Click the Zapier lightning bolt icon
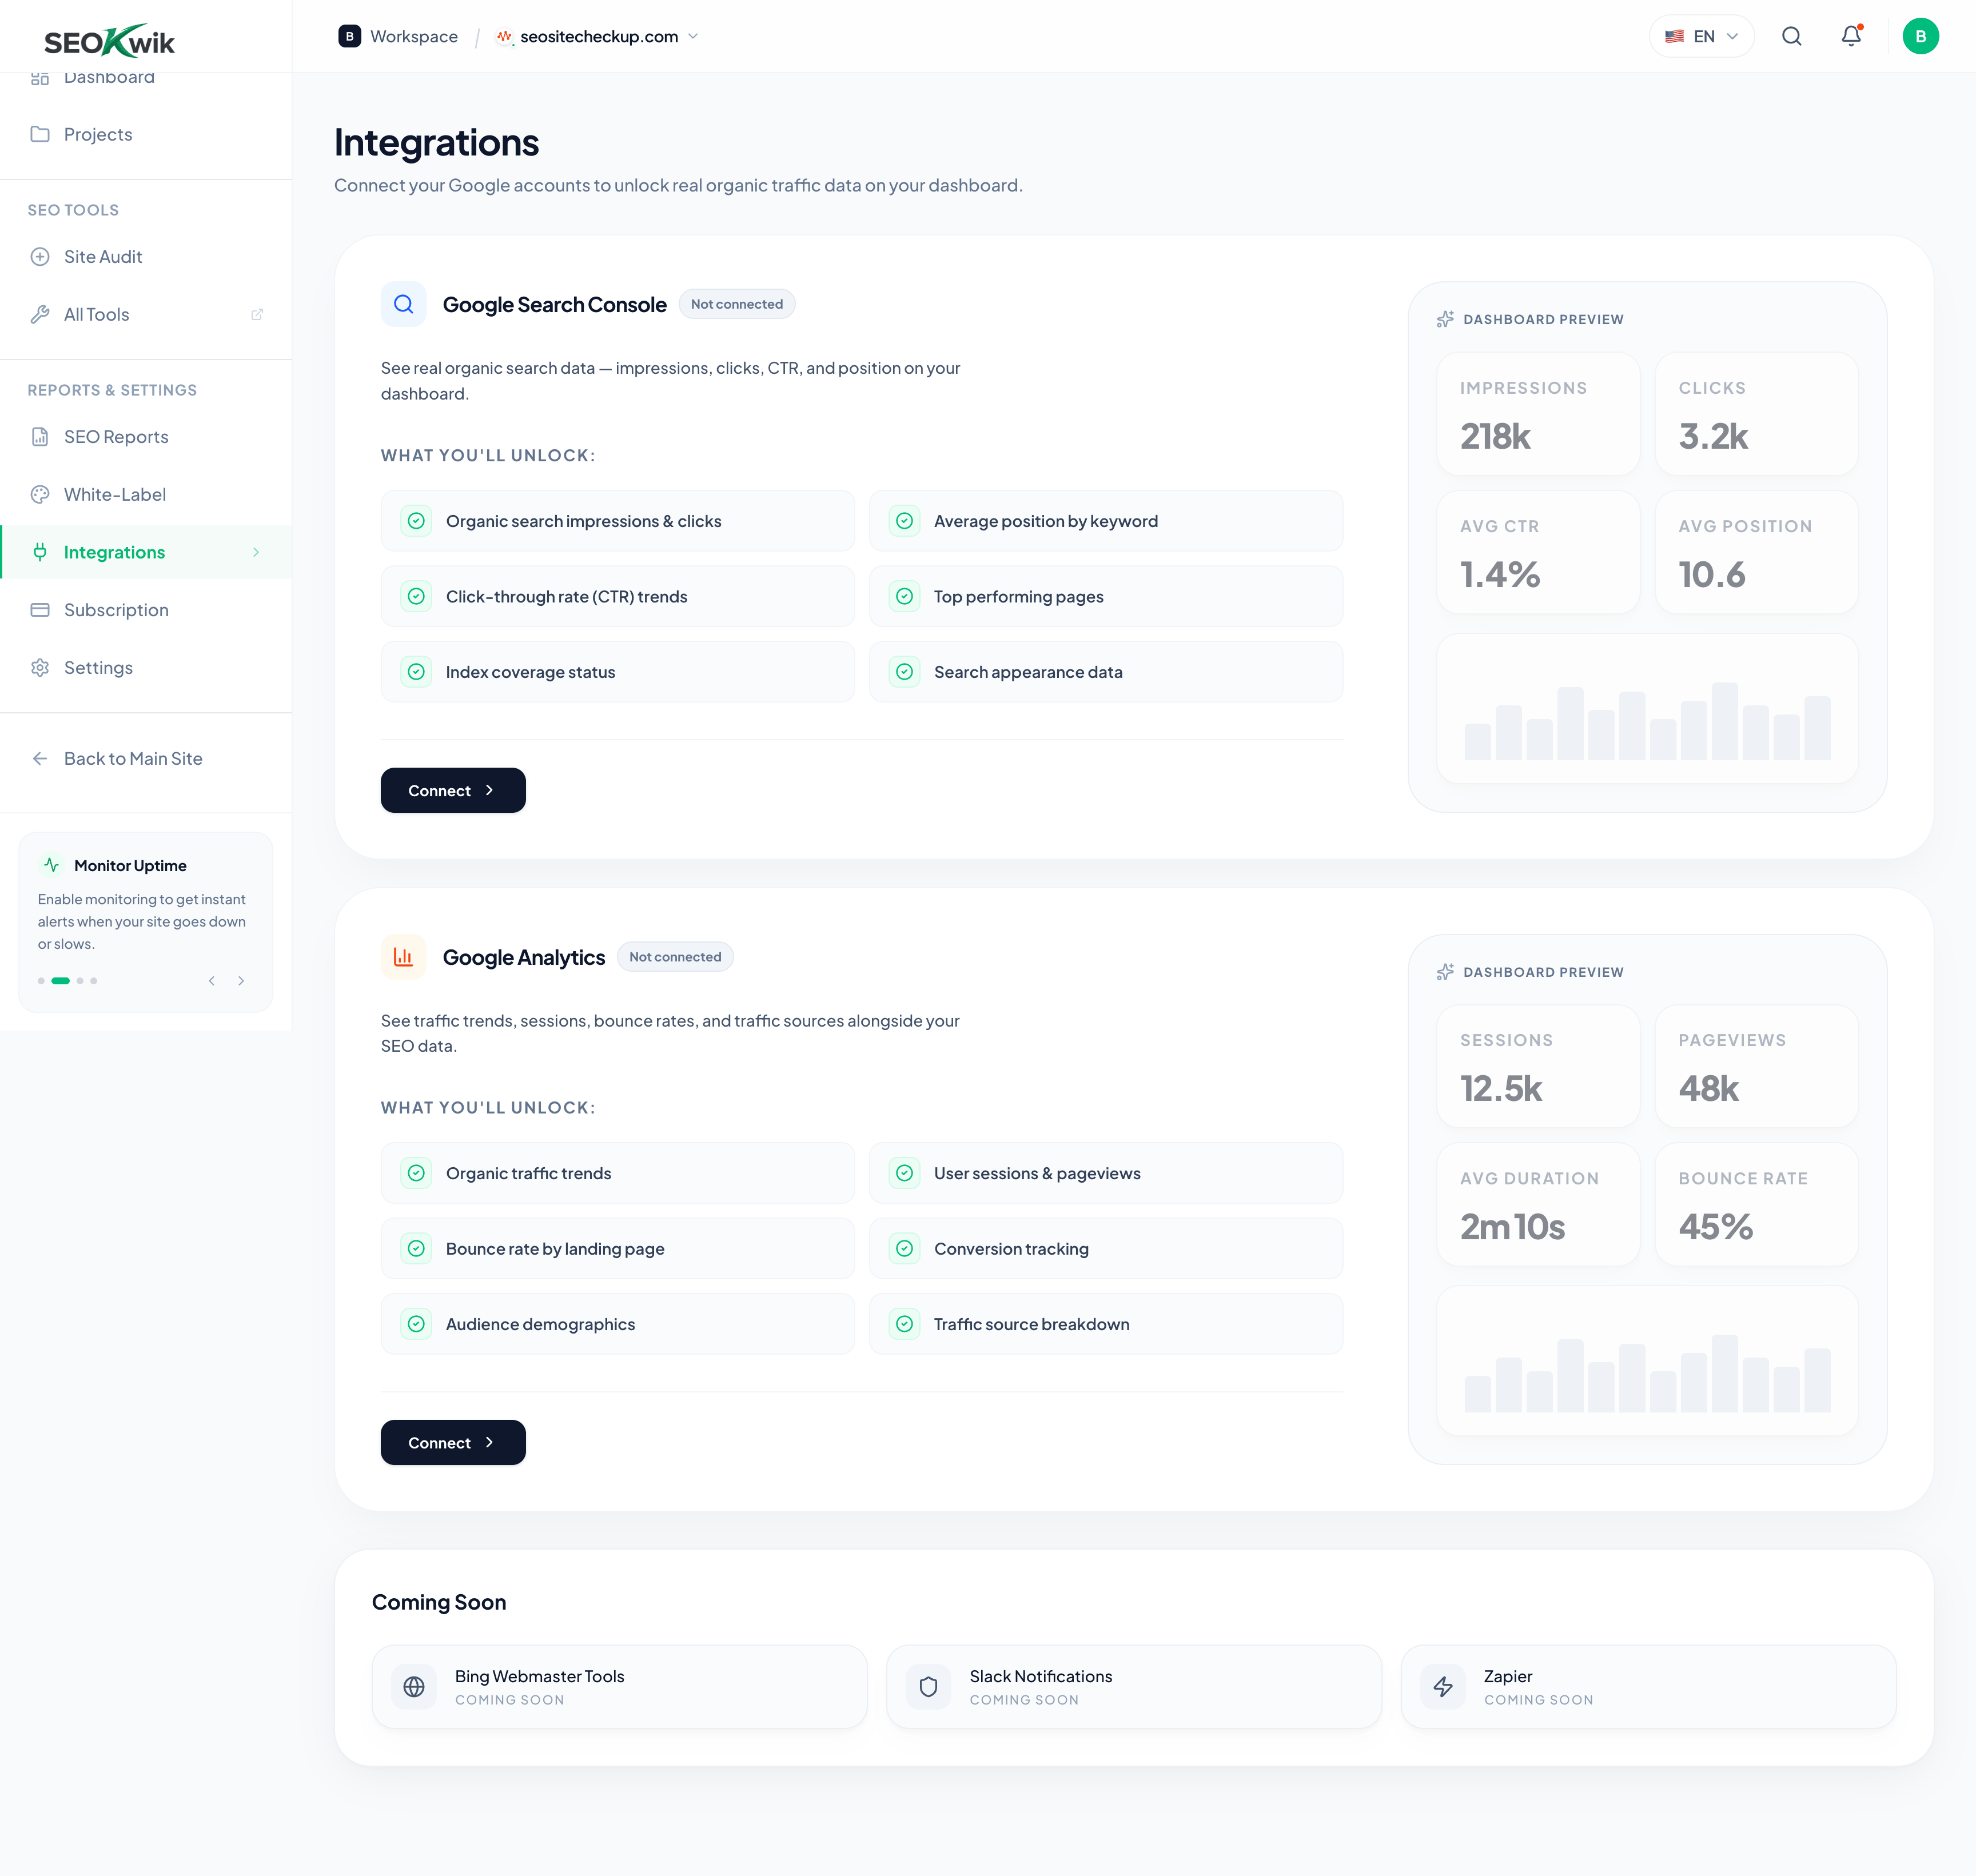Screen dimensions: 1976x1876 click(1443, 1687)
